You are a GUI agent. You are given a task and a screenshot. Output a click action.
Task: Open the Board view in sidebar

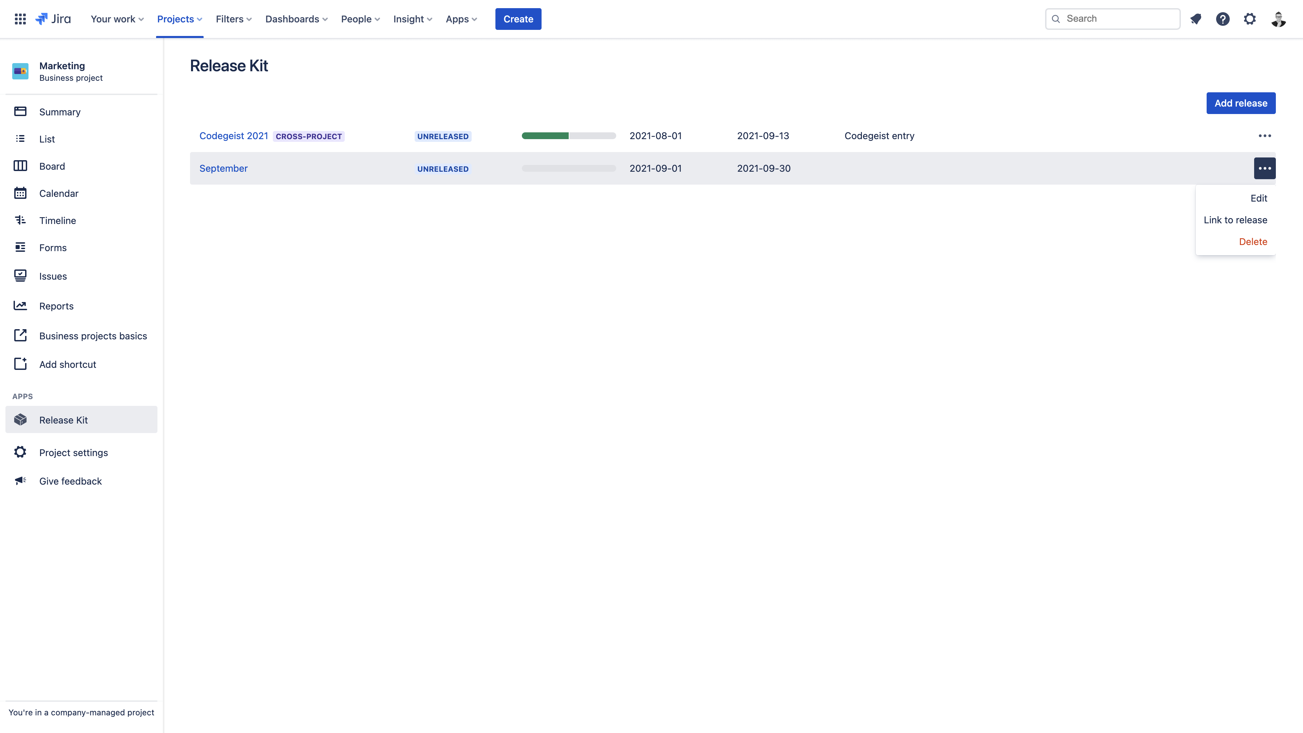[52, 166]
